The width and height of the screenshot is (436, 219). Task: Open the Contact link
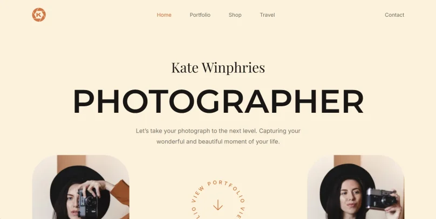(394, 15)
